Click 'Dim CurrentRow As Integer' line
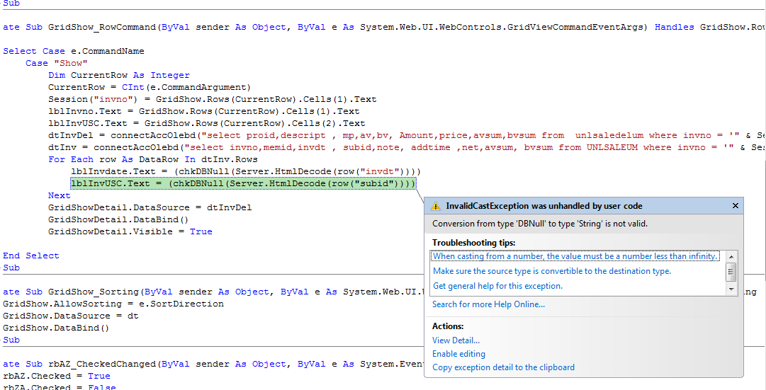The width and height of the screenshot is (766, 390). (119, 75)
